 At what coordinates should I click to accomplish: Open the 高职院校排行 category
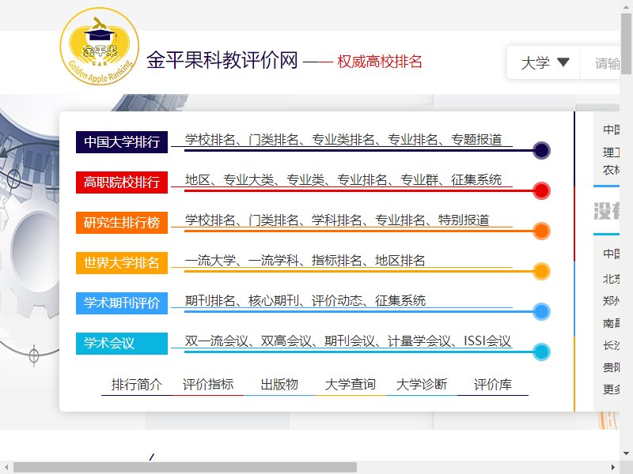coord(122,182)
